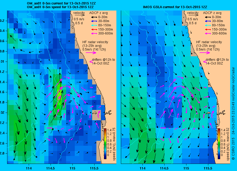Click longitude label 115.5 under OM_an01 map
237x171 pixels.
(94, 168)
